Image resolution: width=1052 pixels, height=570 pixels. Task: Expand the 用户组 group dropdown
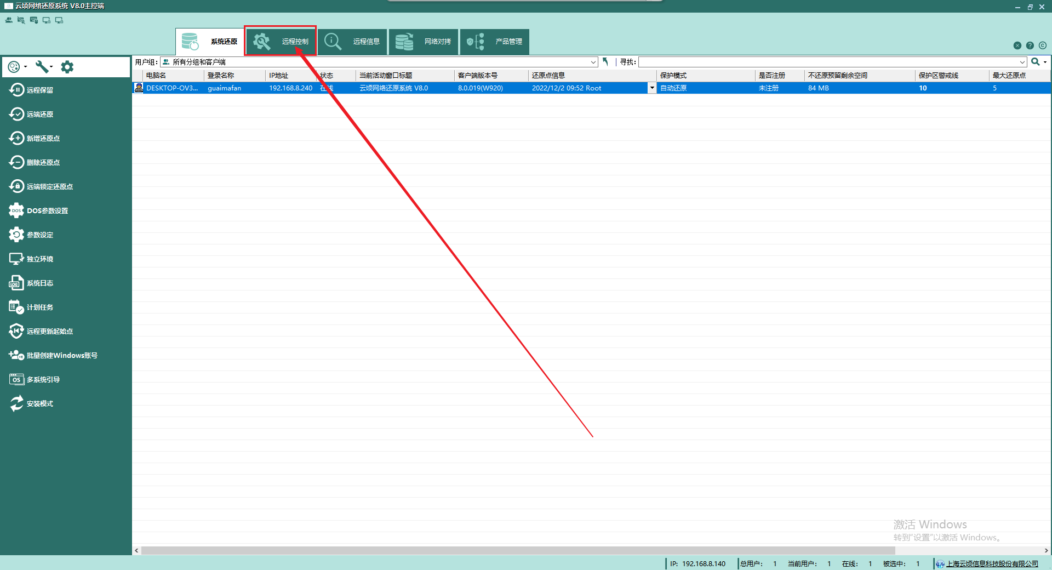click(x=593, y=62)
